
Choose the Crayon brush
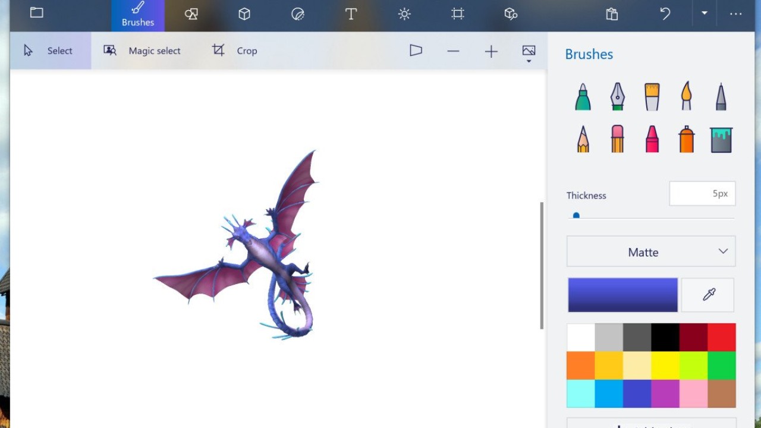pyautogui.click(x=652, y=139)
